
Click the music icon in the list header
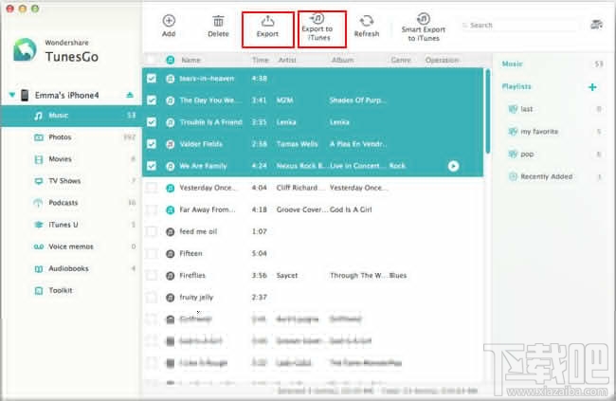(x=170, y=60)
